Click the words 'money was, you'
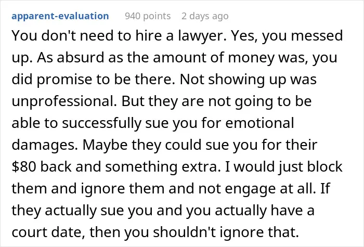 [x=282, y=58]
